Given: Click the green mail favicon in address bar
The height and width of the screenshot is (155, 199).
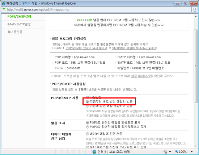Looking at the screenshot, I should coord(4,9).
